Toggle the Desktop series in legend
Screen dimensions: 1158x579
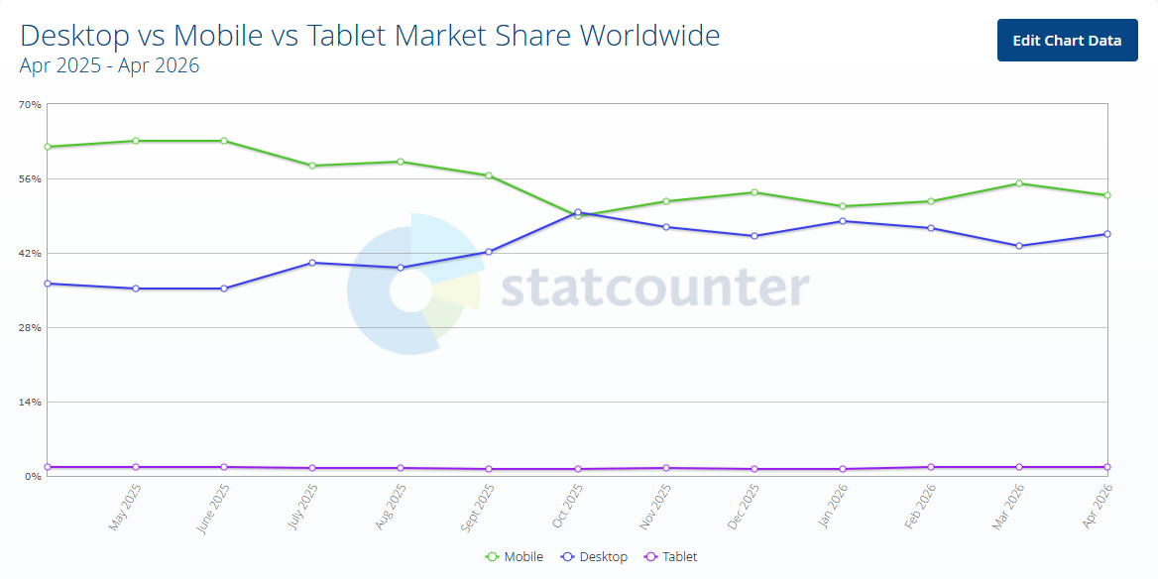[595, 557]
